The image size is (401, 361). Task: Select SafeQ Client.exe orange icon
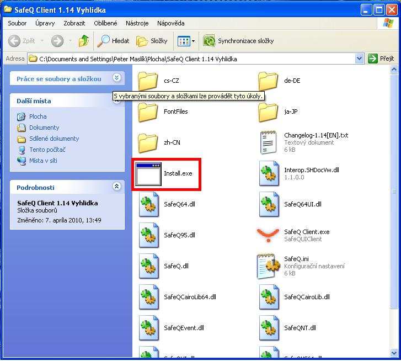coord(268,235)
